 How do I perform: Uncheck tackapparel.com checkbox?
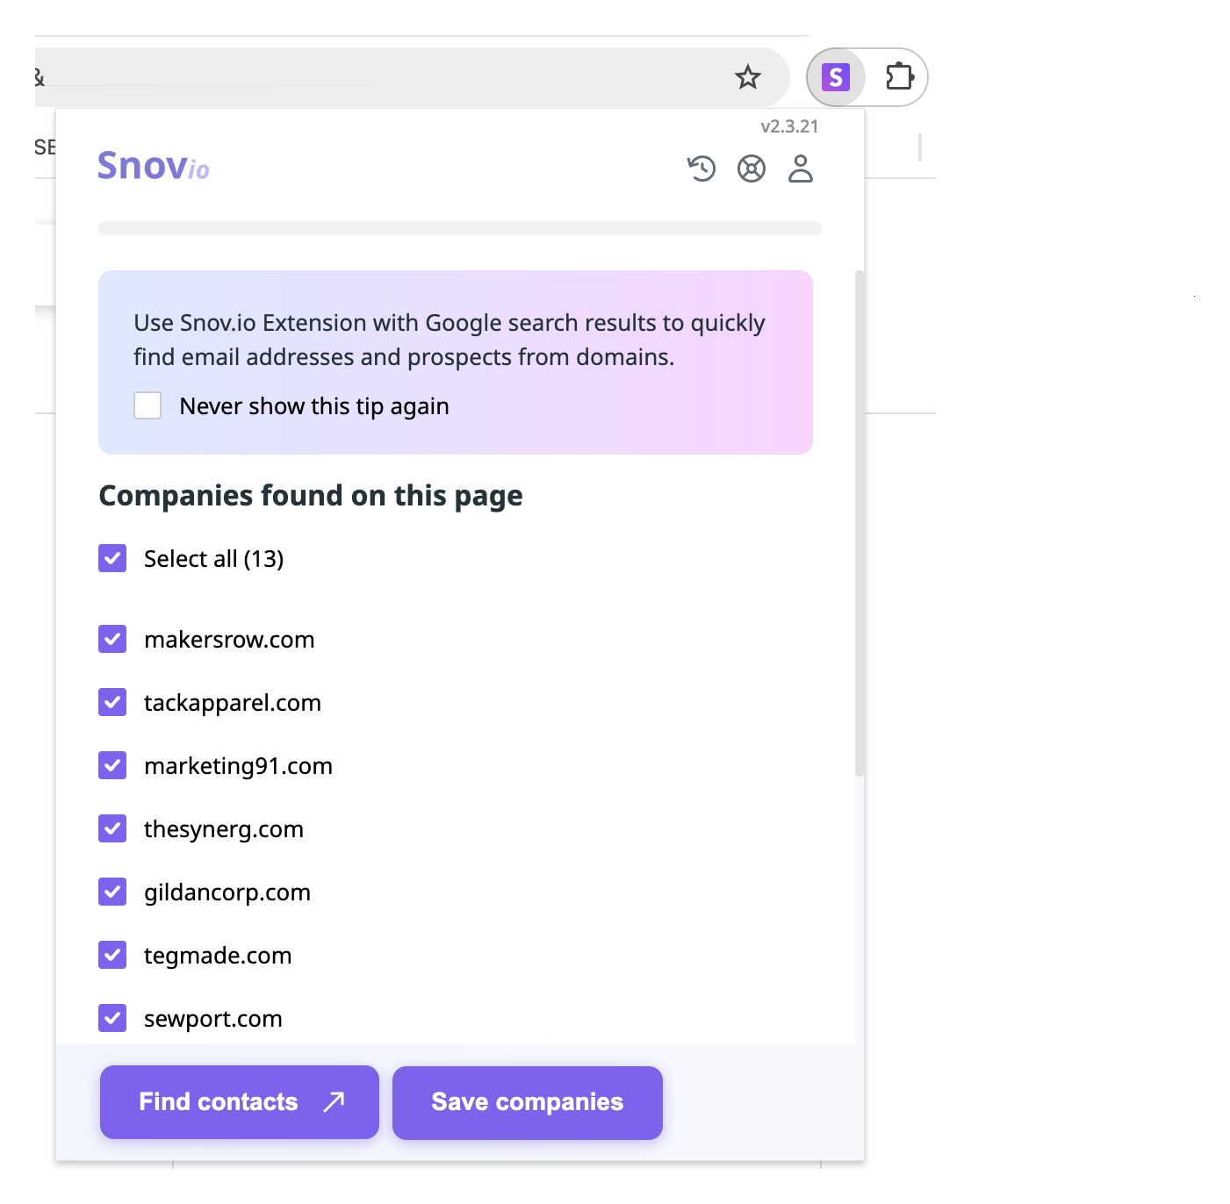(x=112, y=702)
